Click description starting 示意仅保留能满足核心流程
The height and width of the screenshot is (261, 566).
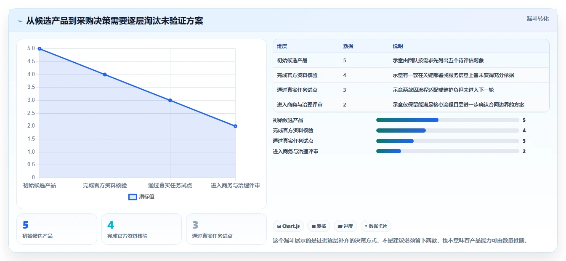[458, 105]
